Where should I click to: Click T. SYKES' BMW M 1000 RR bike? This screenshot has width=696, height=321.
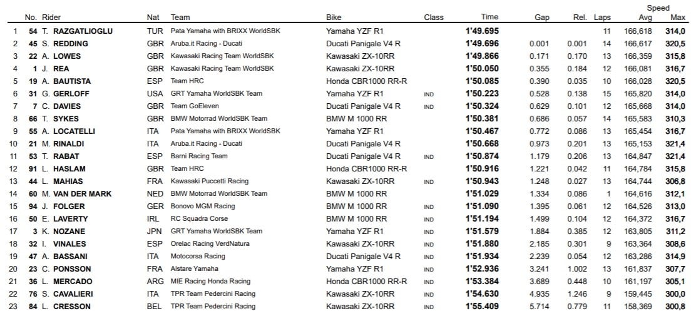coord(356,118)
